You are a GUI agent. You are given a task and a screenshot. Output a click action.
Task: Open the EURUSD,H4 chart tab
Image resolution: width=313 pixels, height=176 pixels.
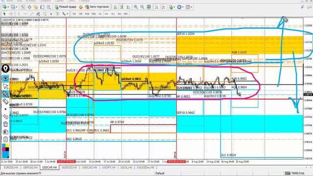tap(11, 167)
